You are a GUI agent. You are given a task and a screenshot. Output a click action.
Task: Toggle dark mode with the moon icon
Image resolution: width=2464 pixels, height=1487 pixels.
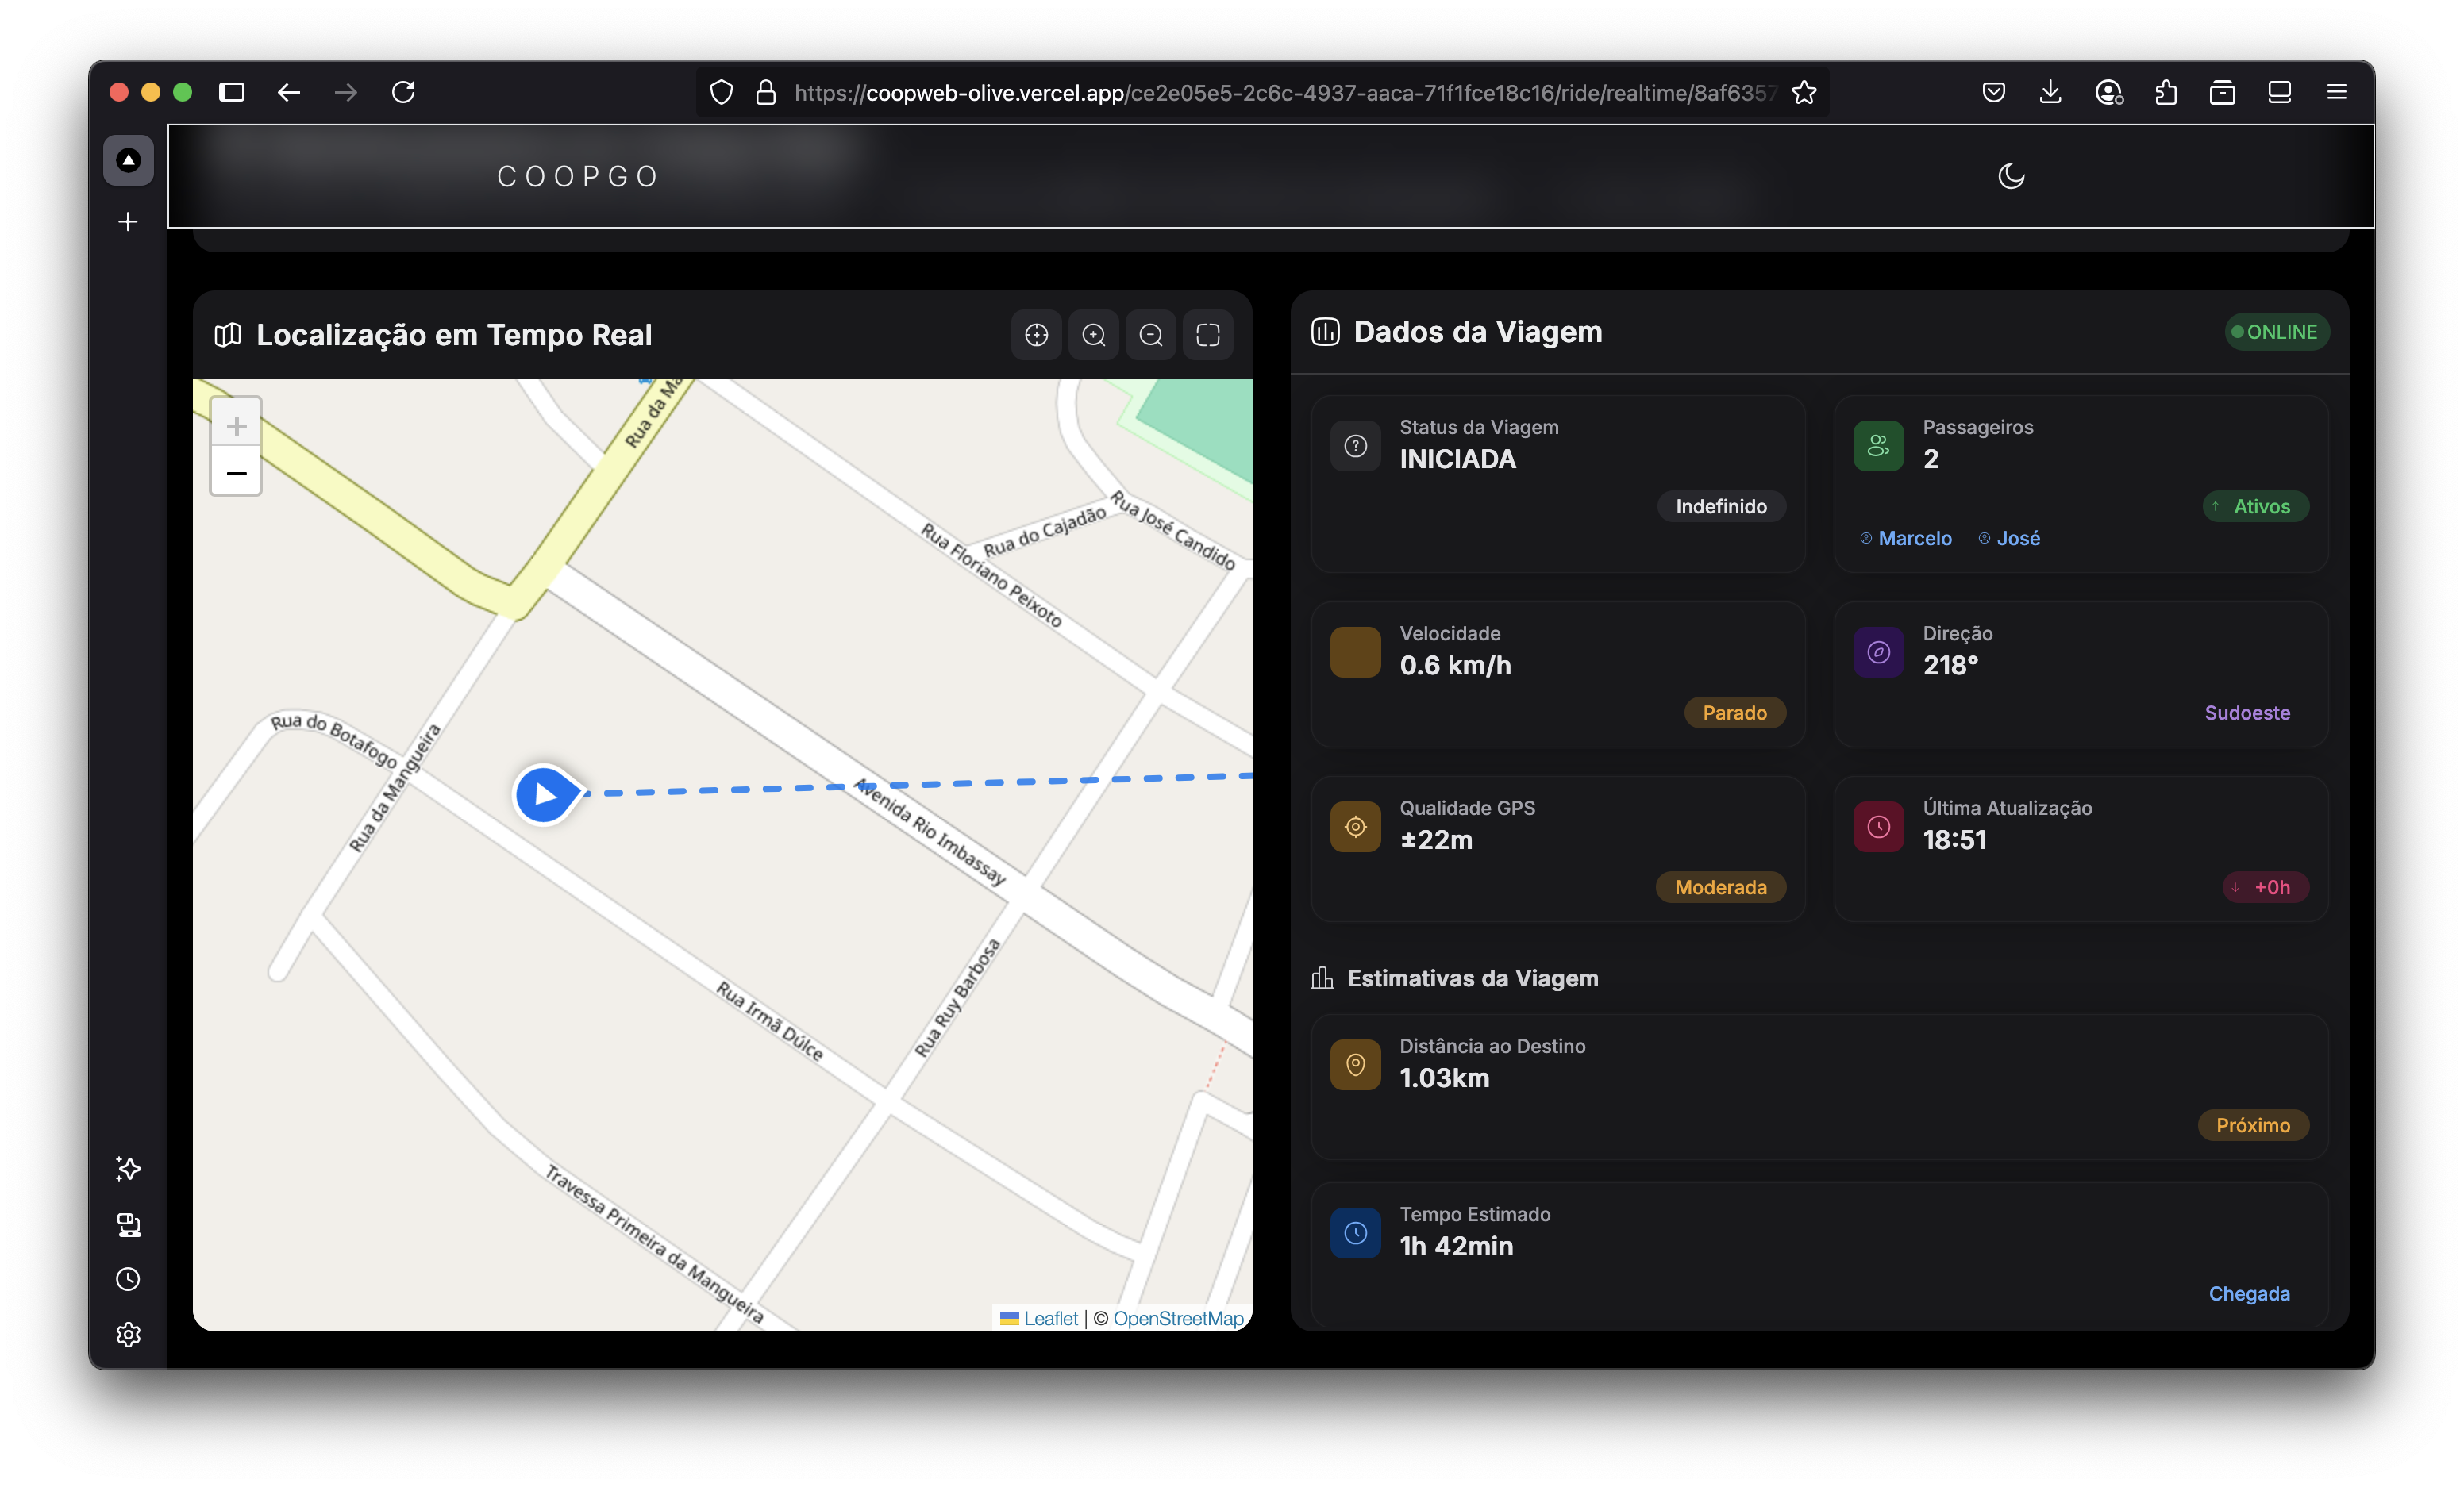pos(2010,176)
